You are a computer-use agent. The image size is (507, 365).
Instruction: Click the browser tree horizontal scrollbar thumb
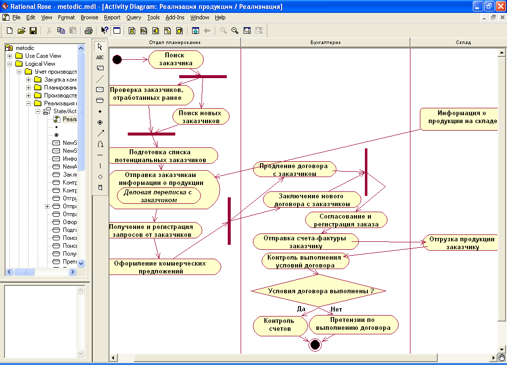(x=24, y=272)
